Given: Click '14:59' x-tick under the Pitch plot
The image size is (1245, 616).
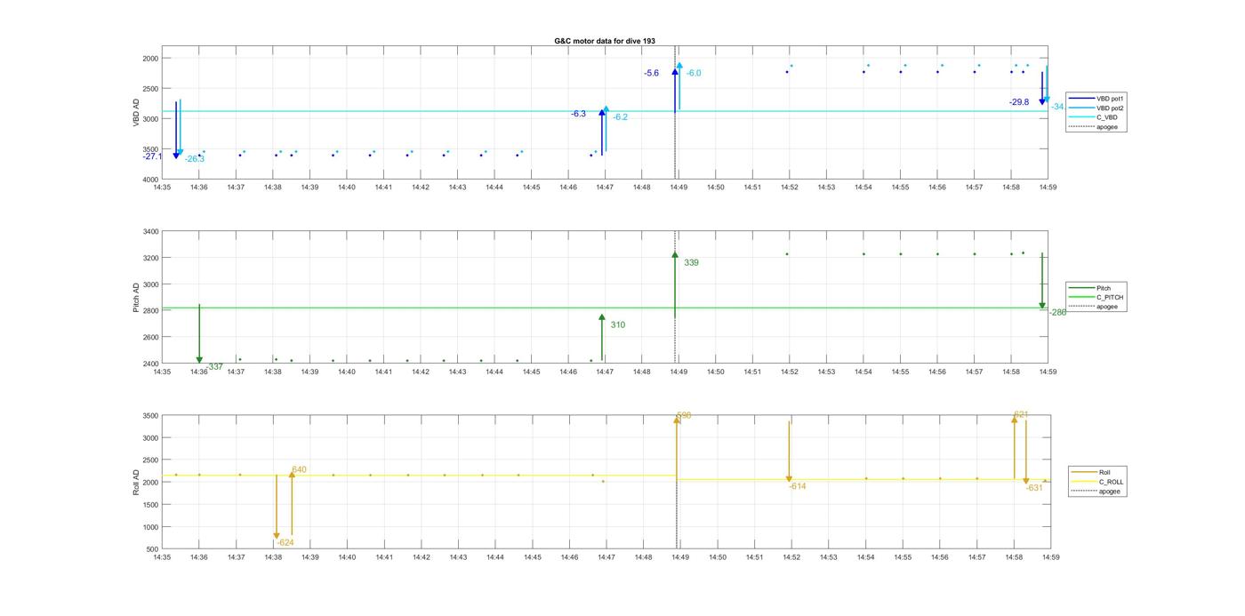Looking at the screenshot, I should (1048, 372).
